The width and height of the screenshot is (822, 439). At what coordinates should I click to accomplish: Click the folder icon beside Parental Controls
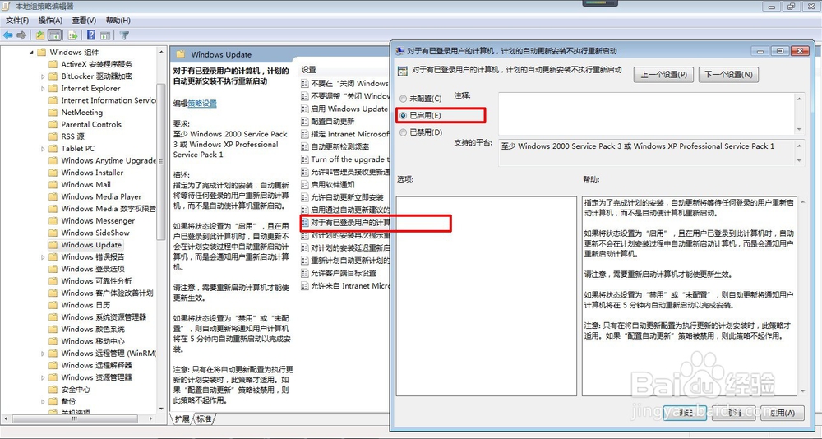[x=53, y=124]
